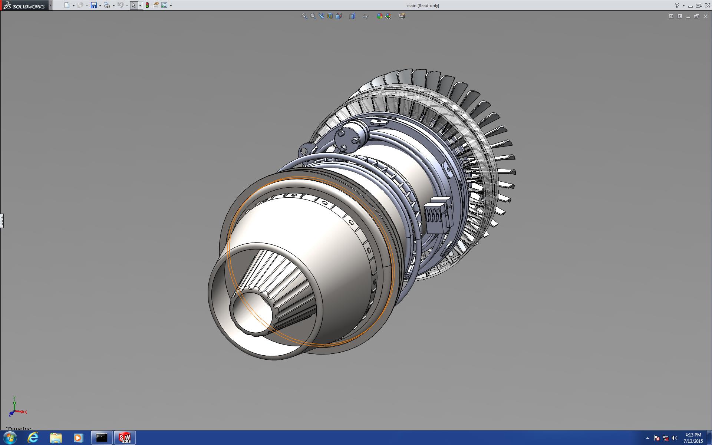Select the Previous View icon
Screen dimensions: 712x445
(322, 16)
